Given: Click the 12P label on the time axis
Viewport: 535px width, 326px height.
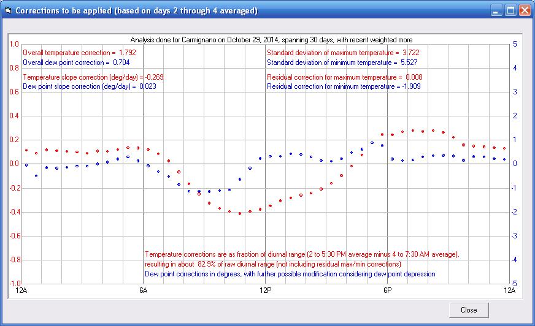Looking at the screenshot, I should click(265, 290).
